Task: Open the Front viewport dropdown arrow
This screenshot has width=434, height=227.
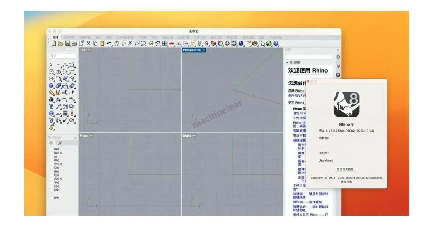Action: tap(91, 135)
